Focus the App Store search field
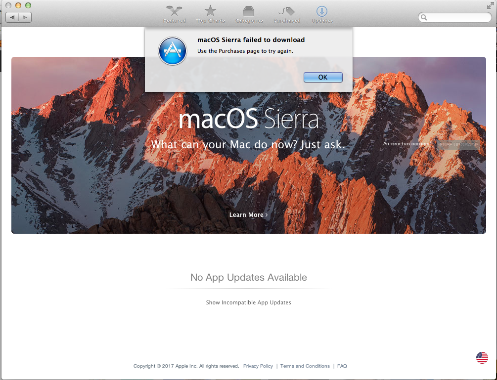Viewport: 497px width, 380px height. [455, 17]
